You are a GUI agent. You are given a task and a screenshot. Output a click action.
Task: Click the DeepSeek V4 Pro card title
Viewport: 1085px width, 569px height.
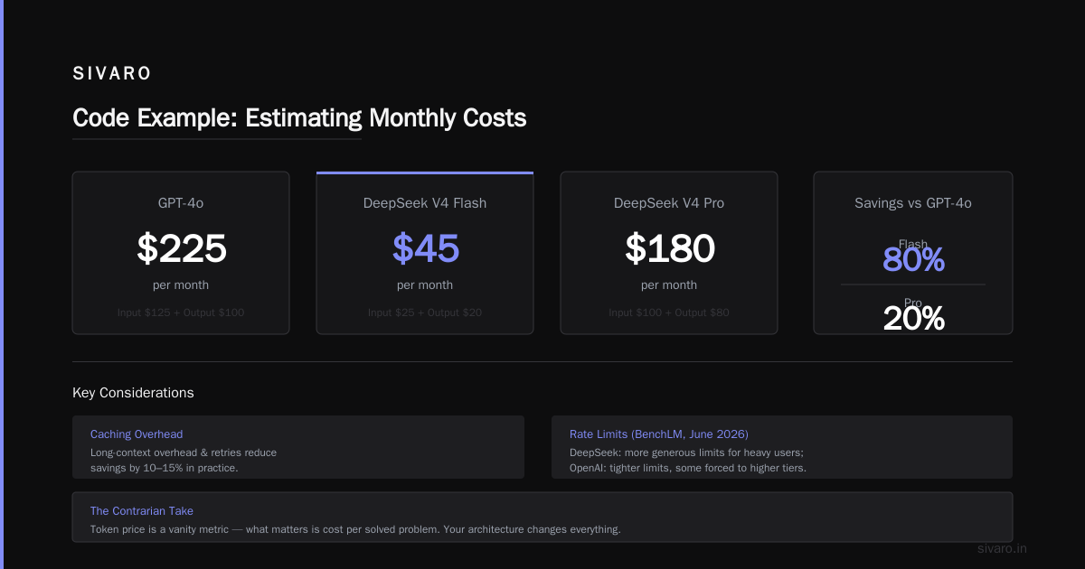pos(669,203)
